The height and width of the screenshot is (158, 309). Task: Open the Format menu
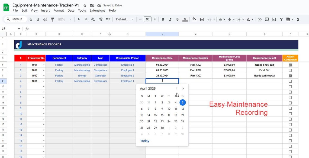coord(59,11)
